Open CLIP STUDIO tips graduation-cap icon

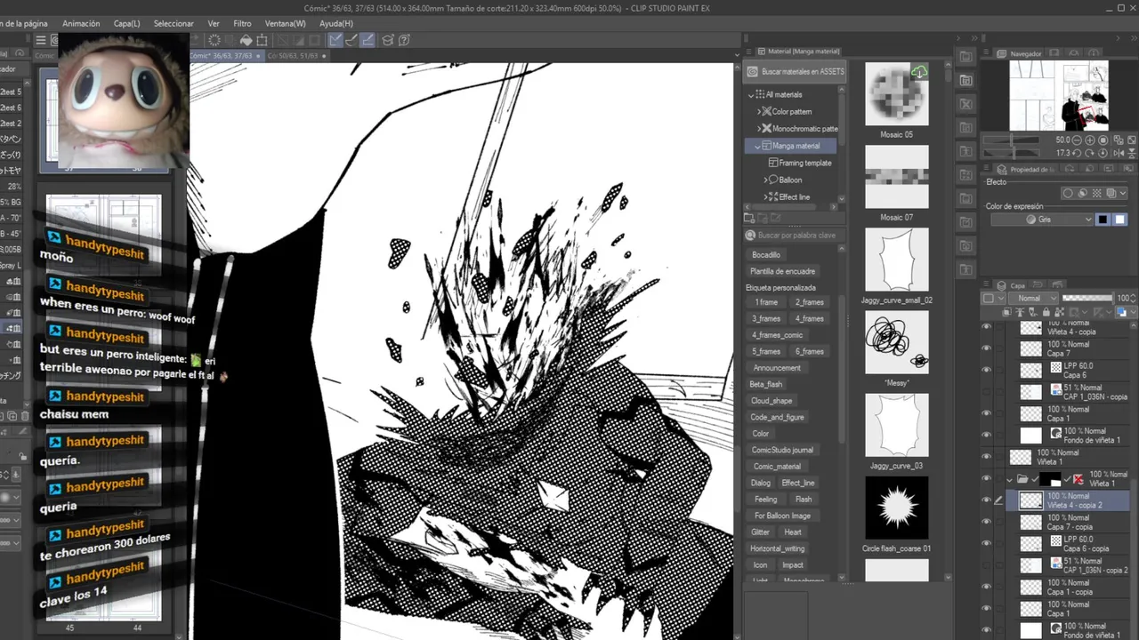point(388,40)
